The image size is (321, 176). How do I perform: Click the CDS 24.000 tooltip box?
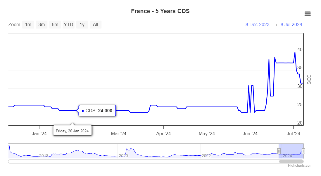(97, 111)
